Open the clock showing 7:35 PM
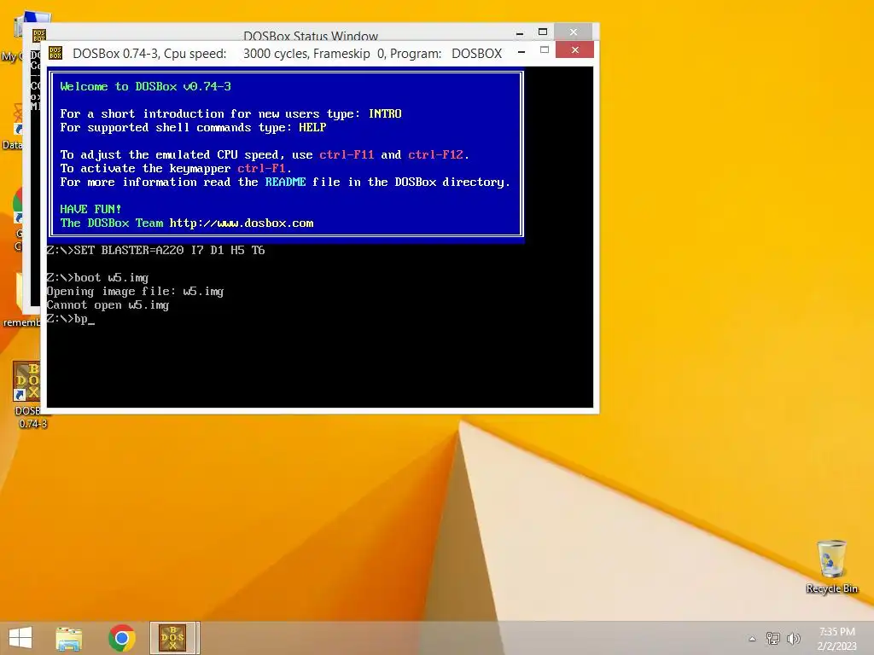Image resolution: width=874 pixels, height=655 pixels. coord(836,639)
